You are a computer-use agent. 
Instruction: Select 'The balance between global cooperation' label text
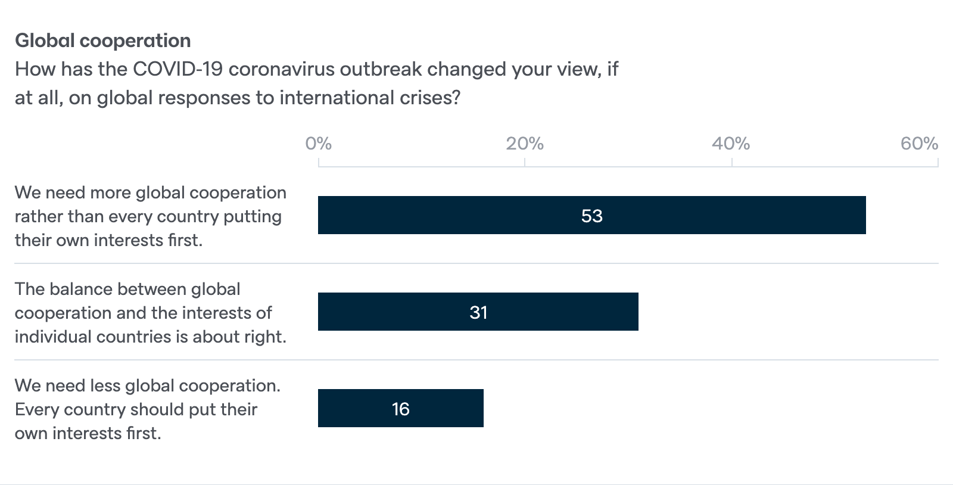(x=127, y=289)
